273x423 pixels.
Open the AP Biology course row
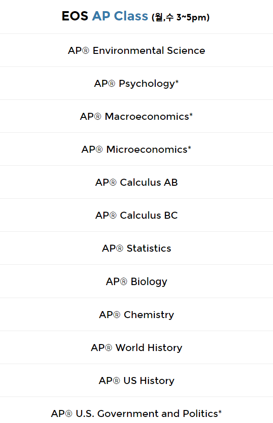click(136, 281)
